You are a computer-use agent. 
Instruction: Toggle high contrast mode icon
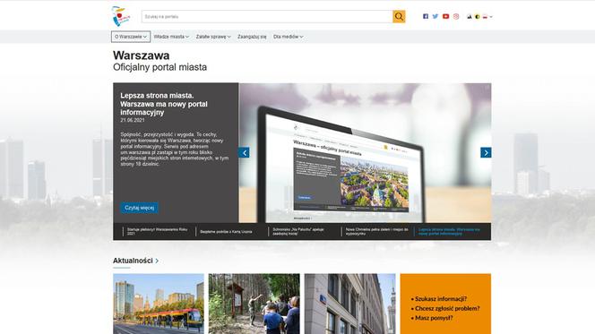[x=478, y=17]
